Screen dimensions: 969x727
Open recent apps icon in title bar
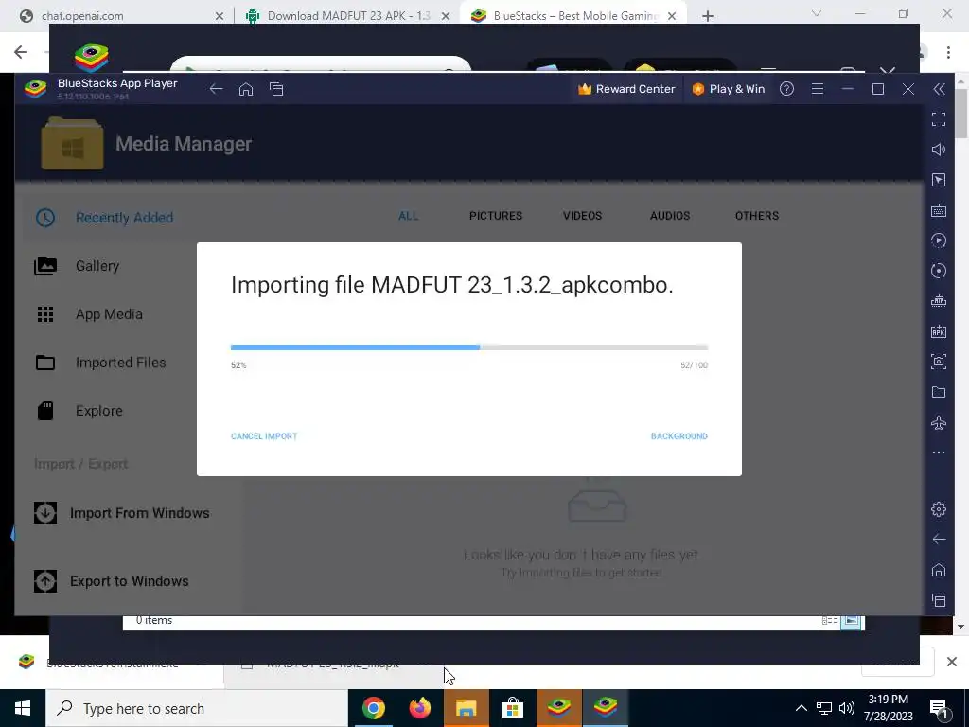pyautogui.click(x=276, y=89)
